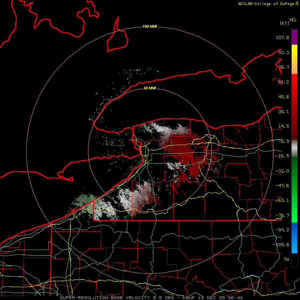Click the VEL legend title
Viewport: 300px width, 300px height.
pyautogui.click(x=293, y=20)
